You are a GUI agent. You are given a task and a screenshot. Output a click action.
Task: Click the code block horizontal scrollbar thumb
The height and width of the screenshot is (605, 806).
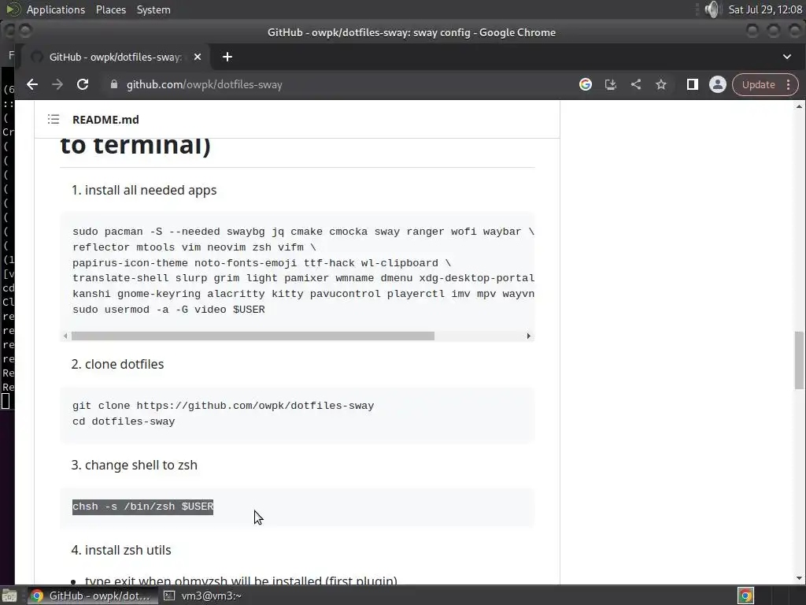click(253, 336)
